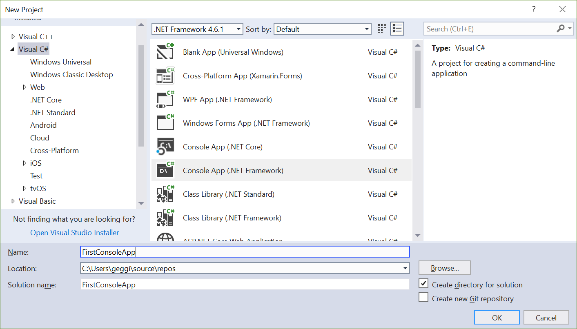Viewport: 577px width, 329px height.
Task: Expand the tvOS tree node
Action: (25, 189)
